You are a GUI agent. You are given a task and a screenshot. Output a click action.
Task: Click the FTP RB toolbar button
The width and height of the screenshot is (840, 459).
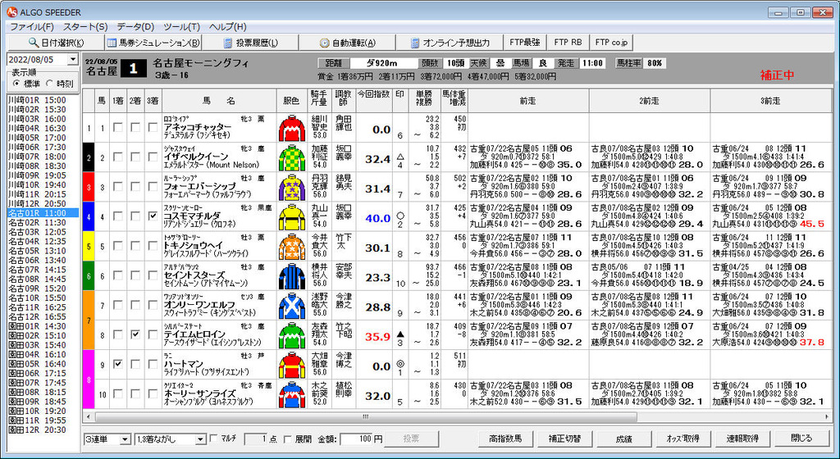pos(568,43)
